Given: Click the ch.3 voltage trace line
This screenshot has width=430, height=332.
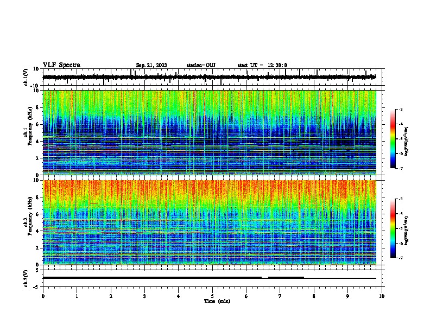Looking at the screenshot, I should tap(210, 278).
